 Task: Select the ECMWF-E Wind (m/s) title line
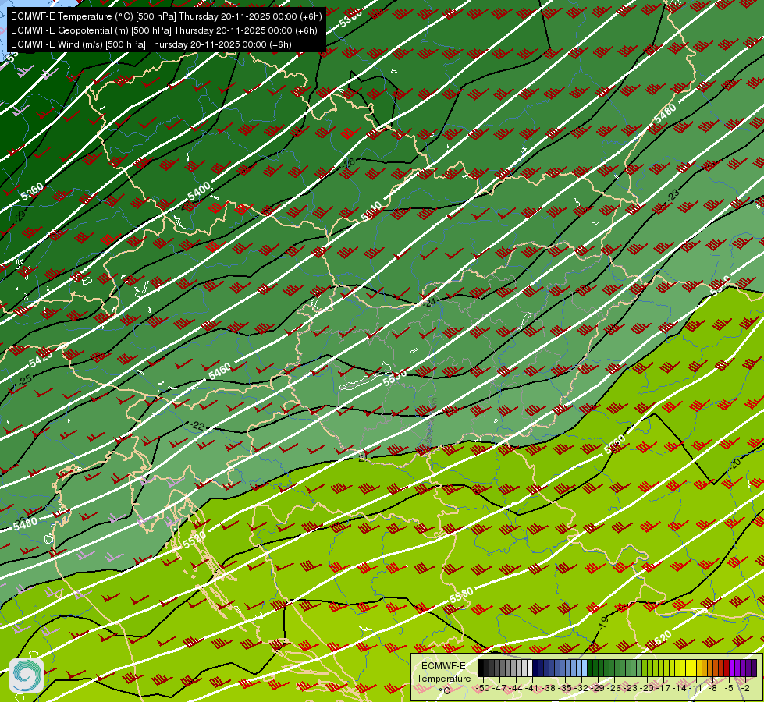click(x=151, y=44)
